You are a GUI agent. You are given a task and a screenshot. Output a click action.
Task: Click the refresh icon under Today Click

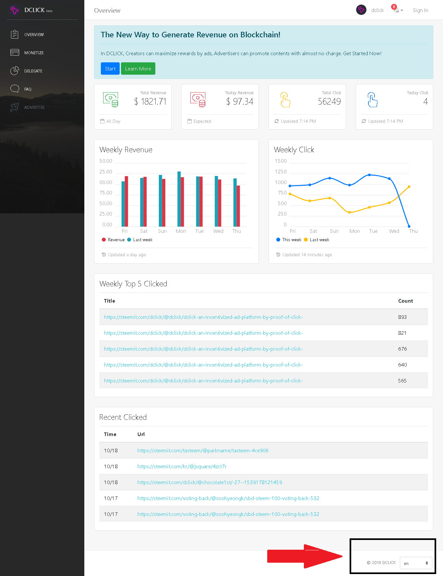364,121
